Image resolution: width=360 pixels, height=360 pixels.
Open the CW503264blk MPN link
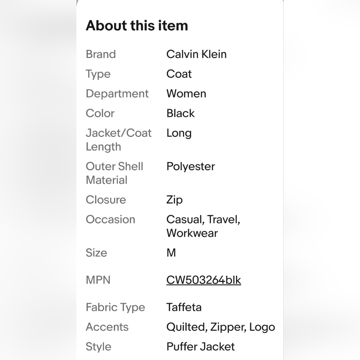(204, 280)
